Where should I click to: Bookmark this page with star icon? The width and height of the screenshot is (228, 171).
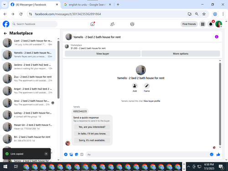(204, 14)
